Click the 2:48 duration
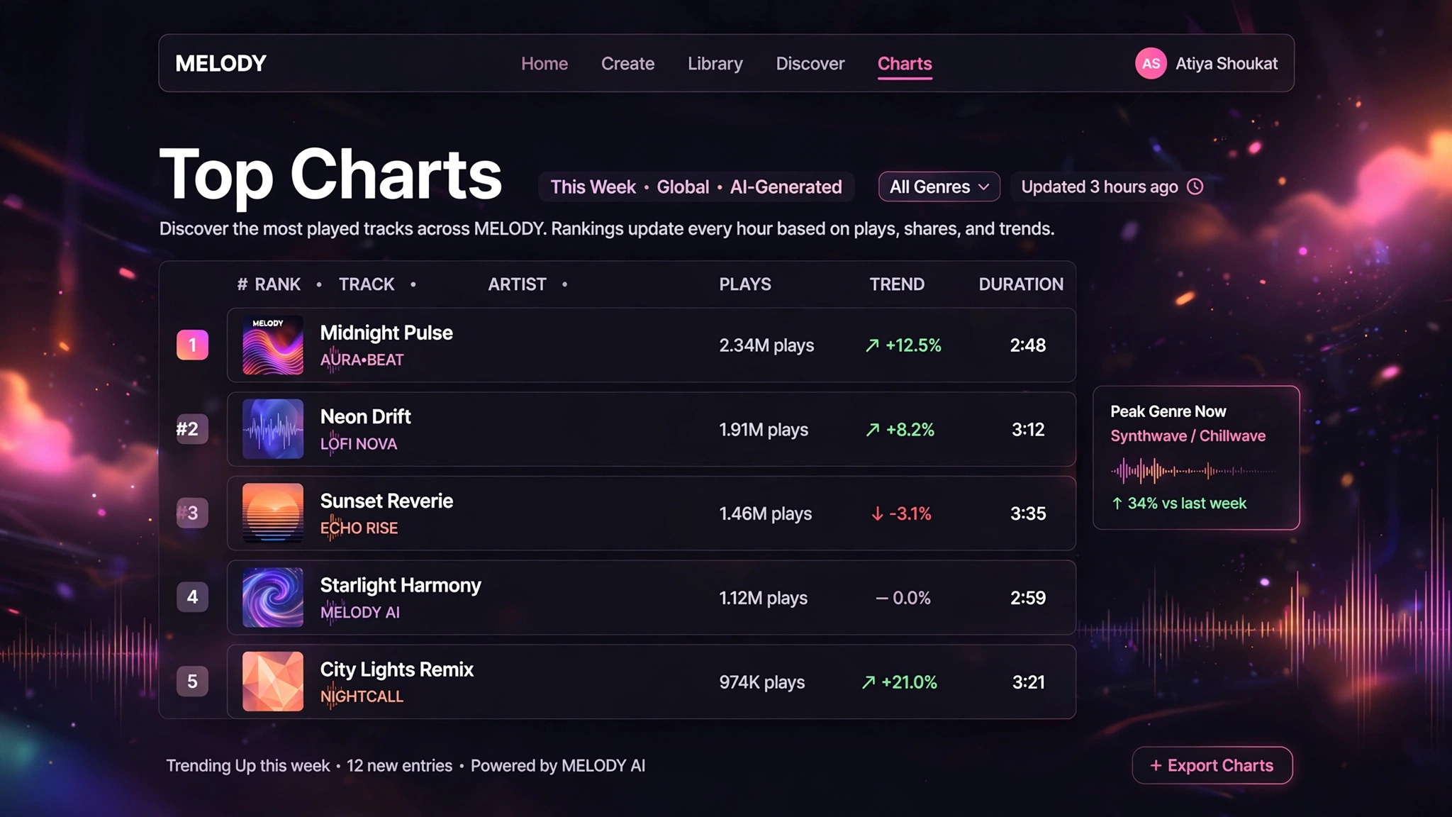 click(x=1028, y=345)
